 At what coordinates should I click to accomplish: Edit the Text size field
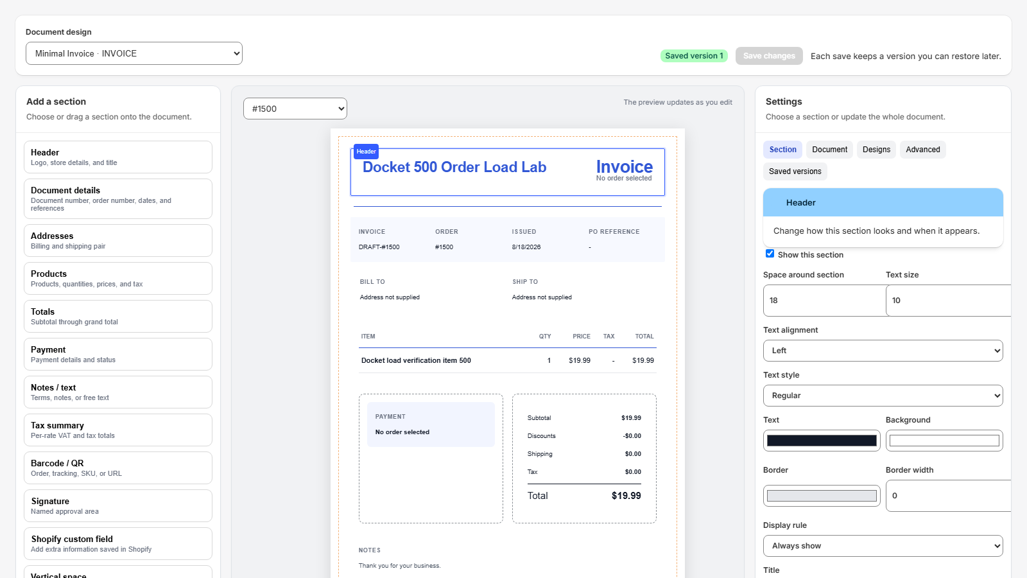(x=948, y=301)
